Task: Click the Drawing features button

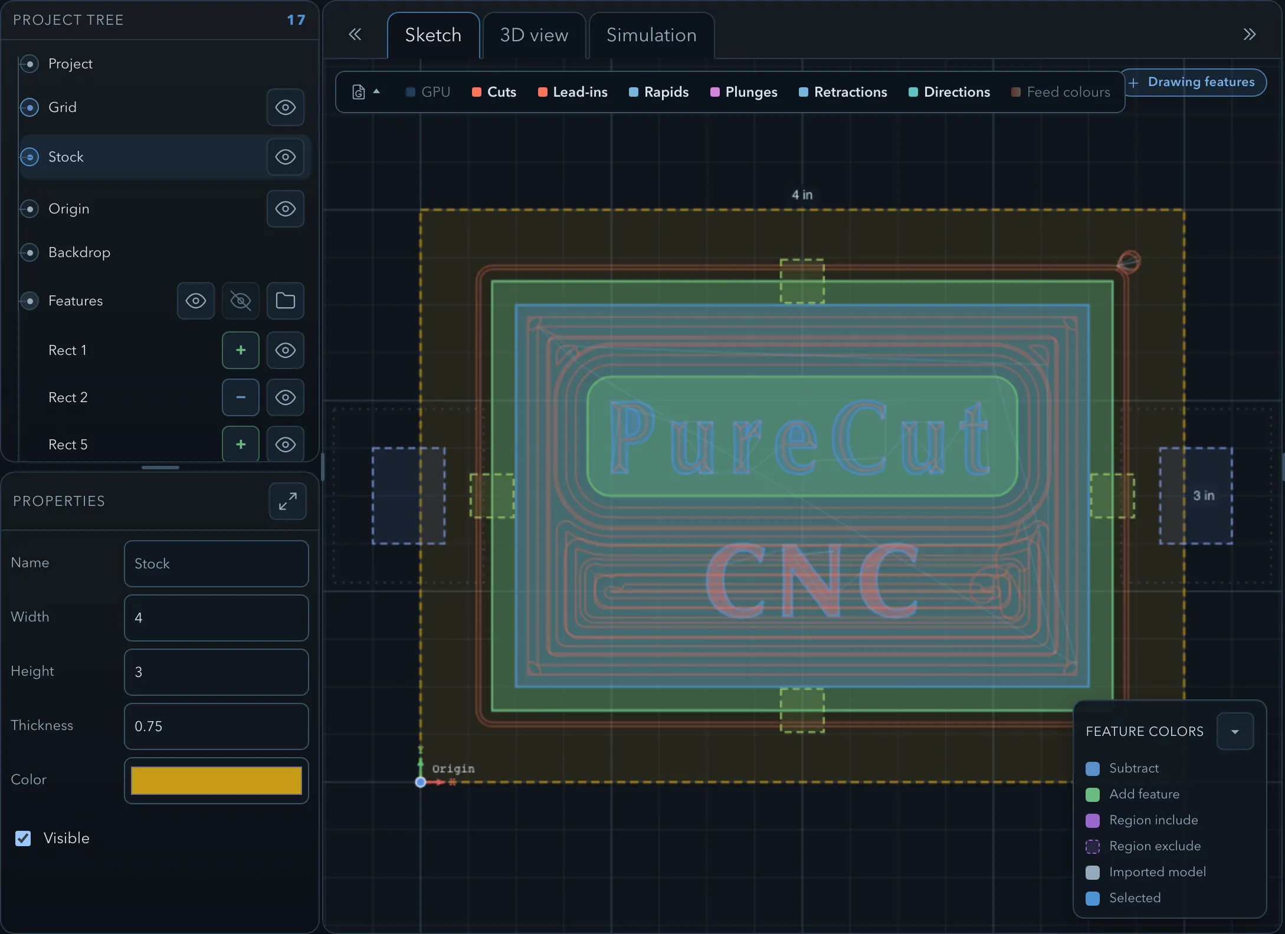Action: pos(1194,82)
